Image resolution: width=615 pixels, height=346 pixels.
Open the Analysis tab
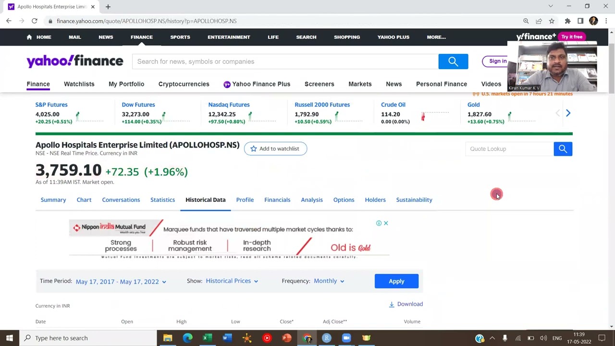click(312, 200)
